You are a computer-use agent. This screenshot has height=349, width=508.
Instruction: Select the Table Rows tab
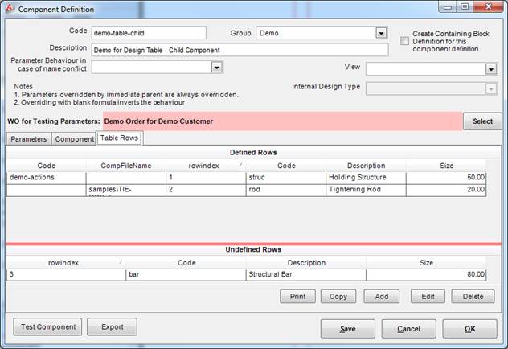click(x=119, y=139)
